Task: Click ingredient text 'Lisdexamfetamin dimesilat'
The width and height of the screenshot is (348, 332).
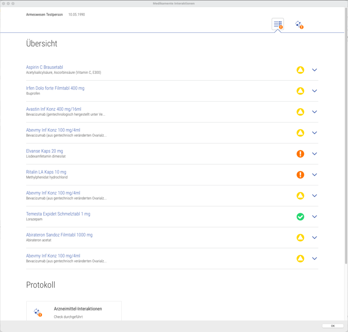Action: [46, 156]
